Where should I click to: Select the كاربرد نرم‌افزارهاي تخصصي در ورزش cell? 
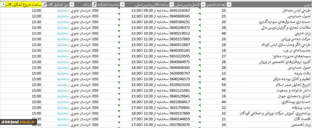pyautogui.click(x=269, y=62)
